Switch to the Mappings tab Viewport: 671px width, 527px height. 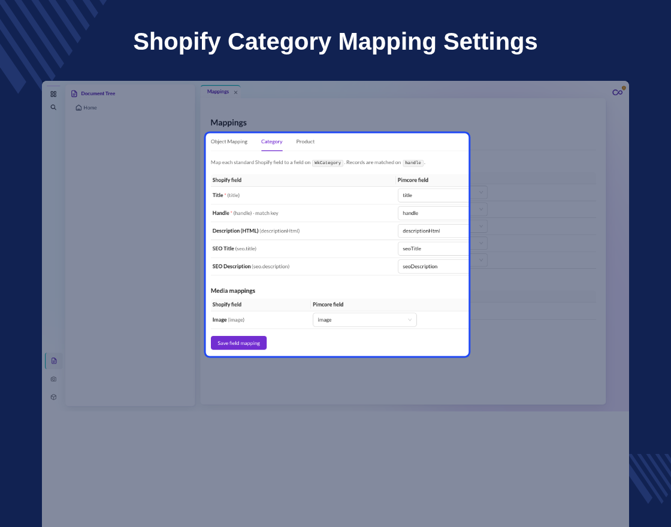point(218,92)
